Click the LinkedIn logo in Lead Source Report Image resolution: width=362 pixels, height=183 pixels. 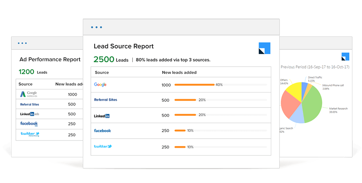[x=101, y=116]
